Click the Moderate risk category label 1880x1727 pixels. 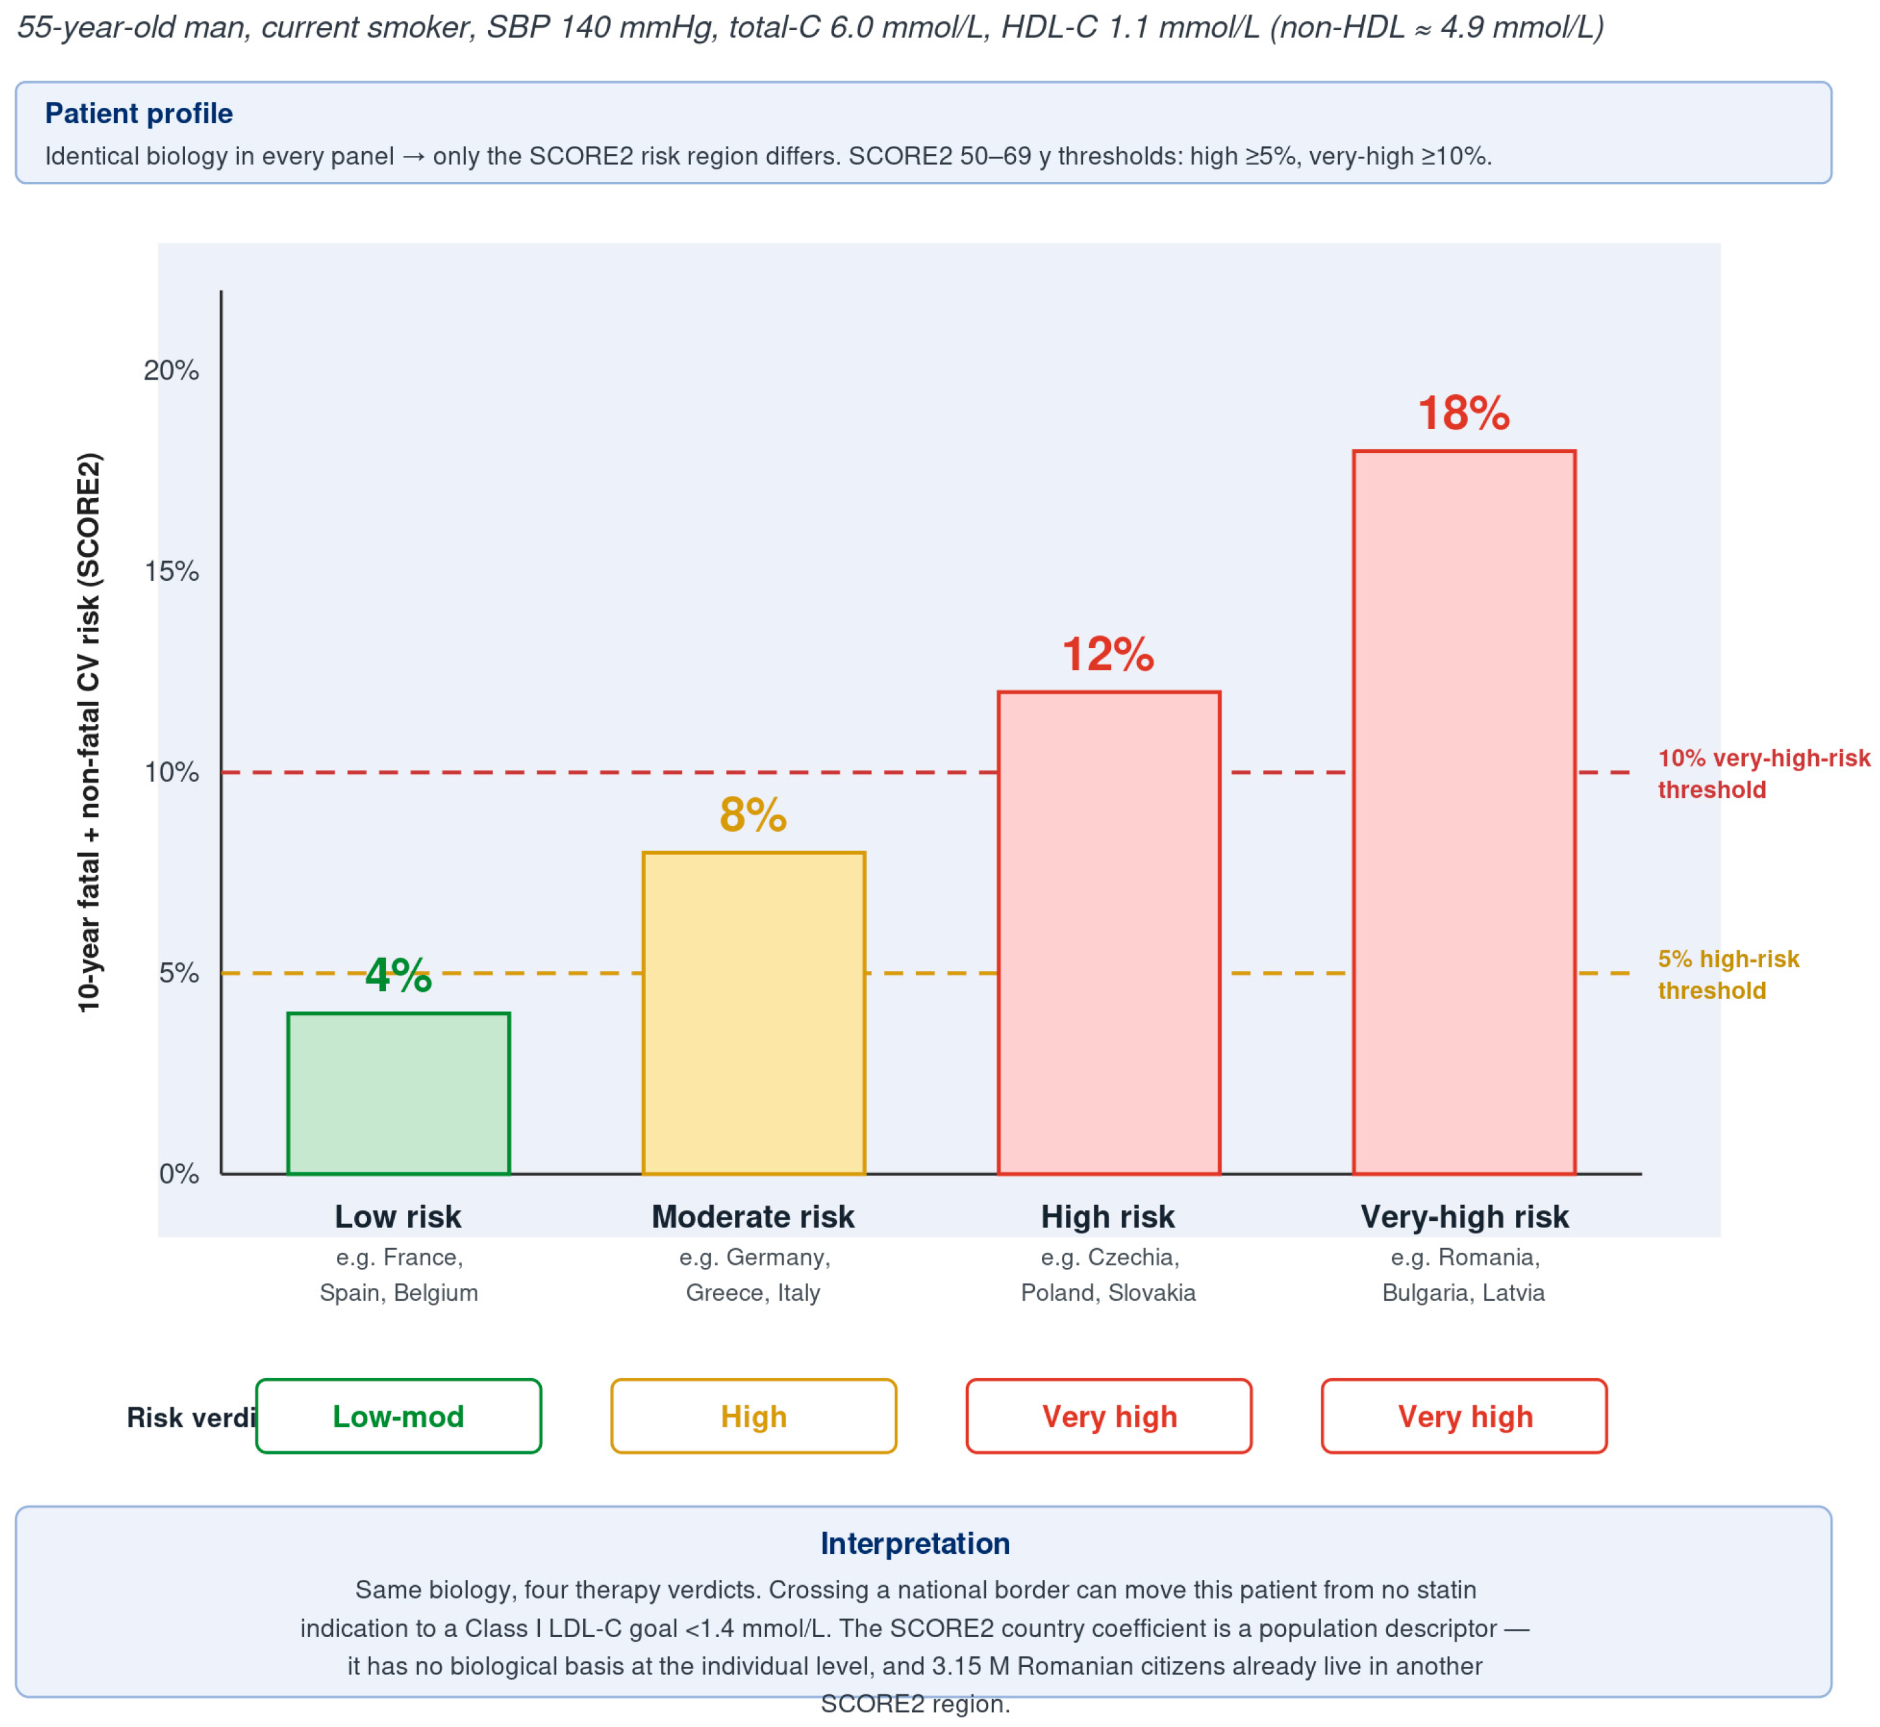(x=753, y=1217)
